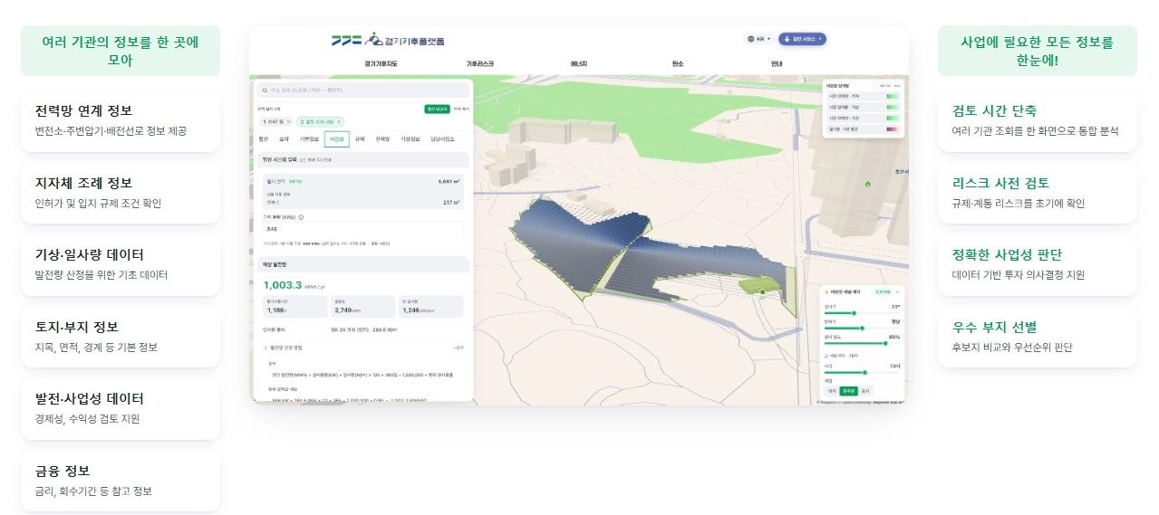
Task: Switch to the 기본정보 tab
Action: (309, 139)
